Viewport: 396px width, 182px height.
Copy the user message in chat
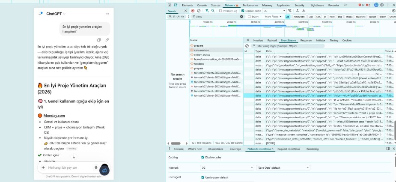(x=99, y=40)
